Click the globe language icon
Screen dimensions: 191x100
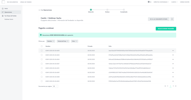pos(149,2)
